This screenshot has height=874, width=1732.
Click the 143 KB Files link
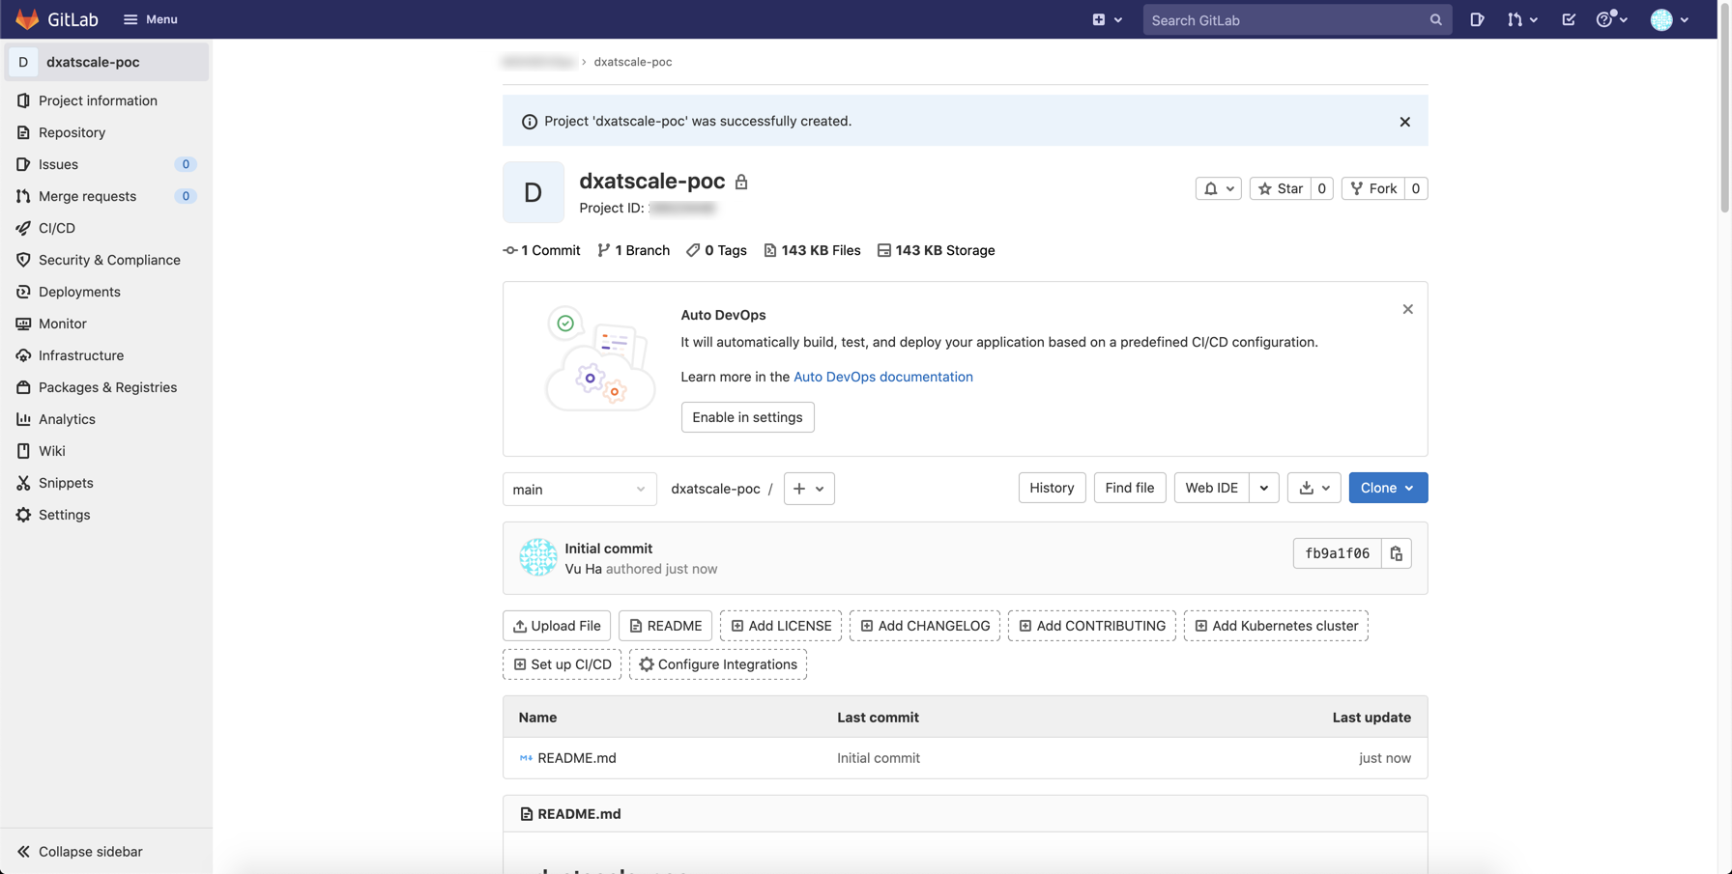[x=812, y=250]
